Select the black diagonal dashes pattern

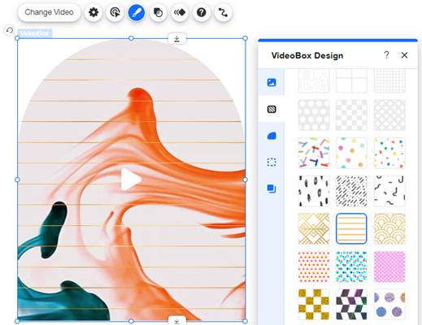pyautogui.click(x=351, y=191)
